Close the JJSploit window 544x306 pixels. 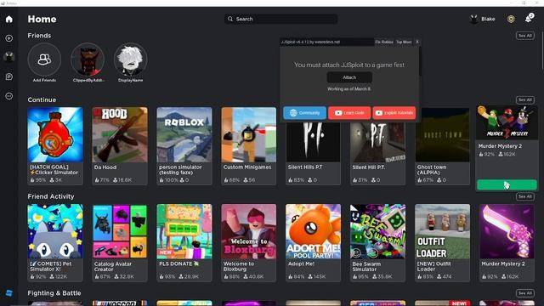tap(417, 42)
